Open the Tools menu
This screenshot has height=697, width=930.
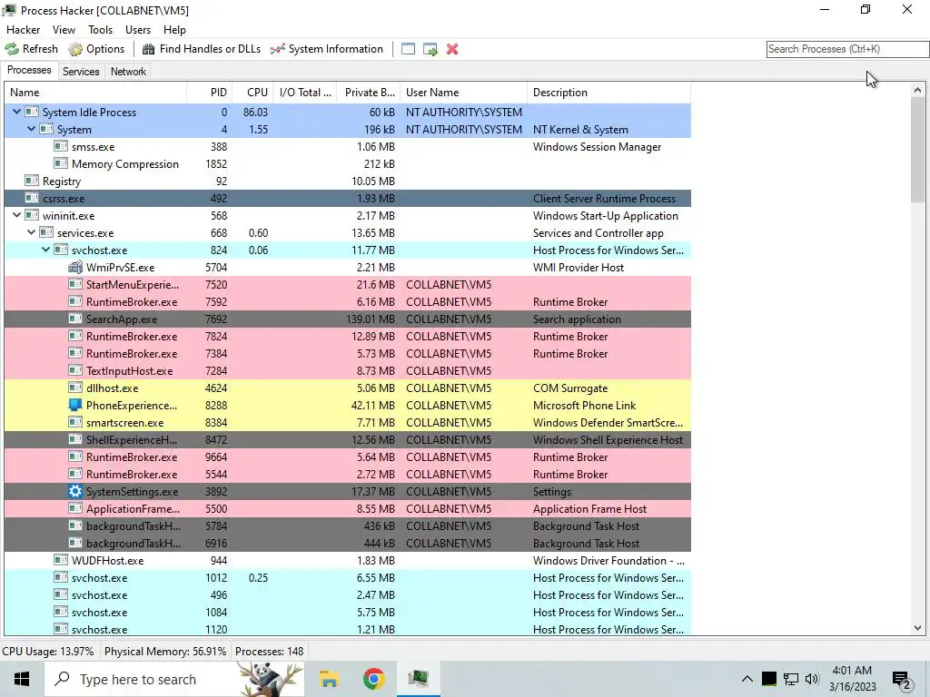point(100,30)
